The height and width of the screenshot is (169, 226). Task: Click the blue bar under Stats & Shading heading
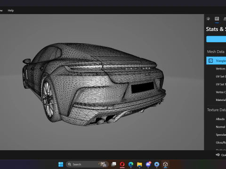click(x=216, y=39)
